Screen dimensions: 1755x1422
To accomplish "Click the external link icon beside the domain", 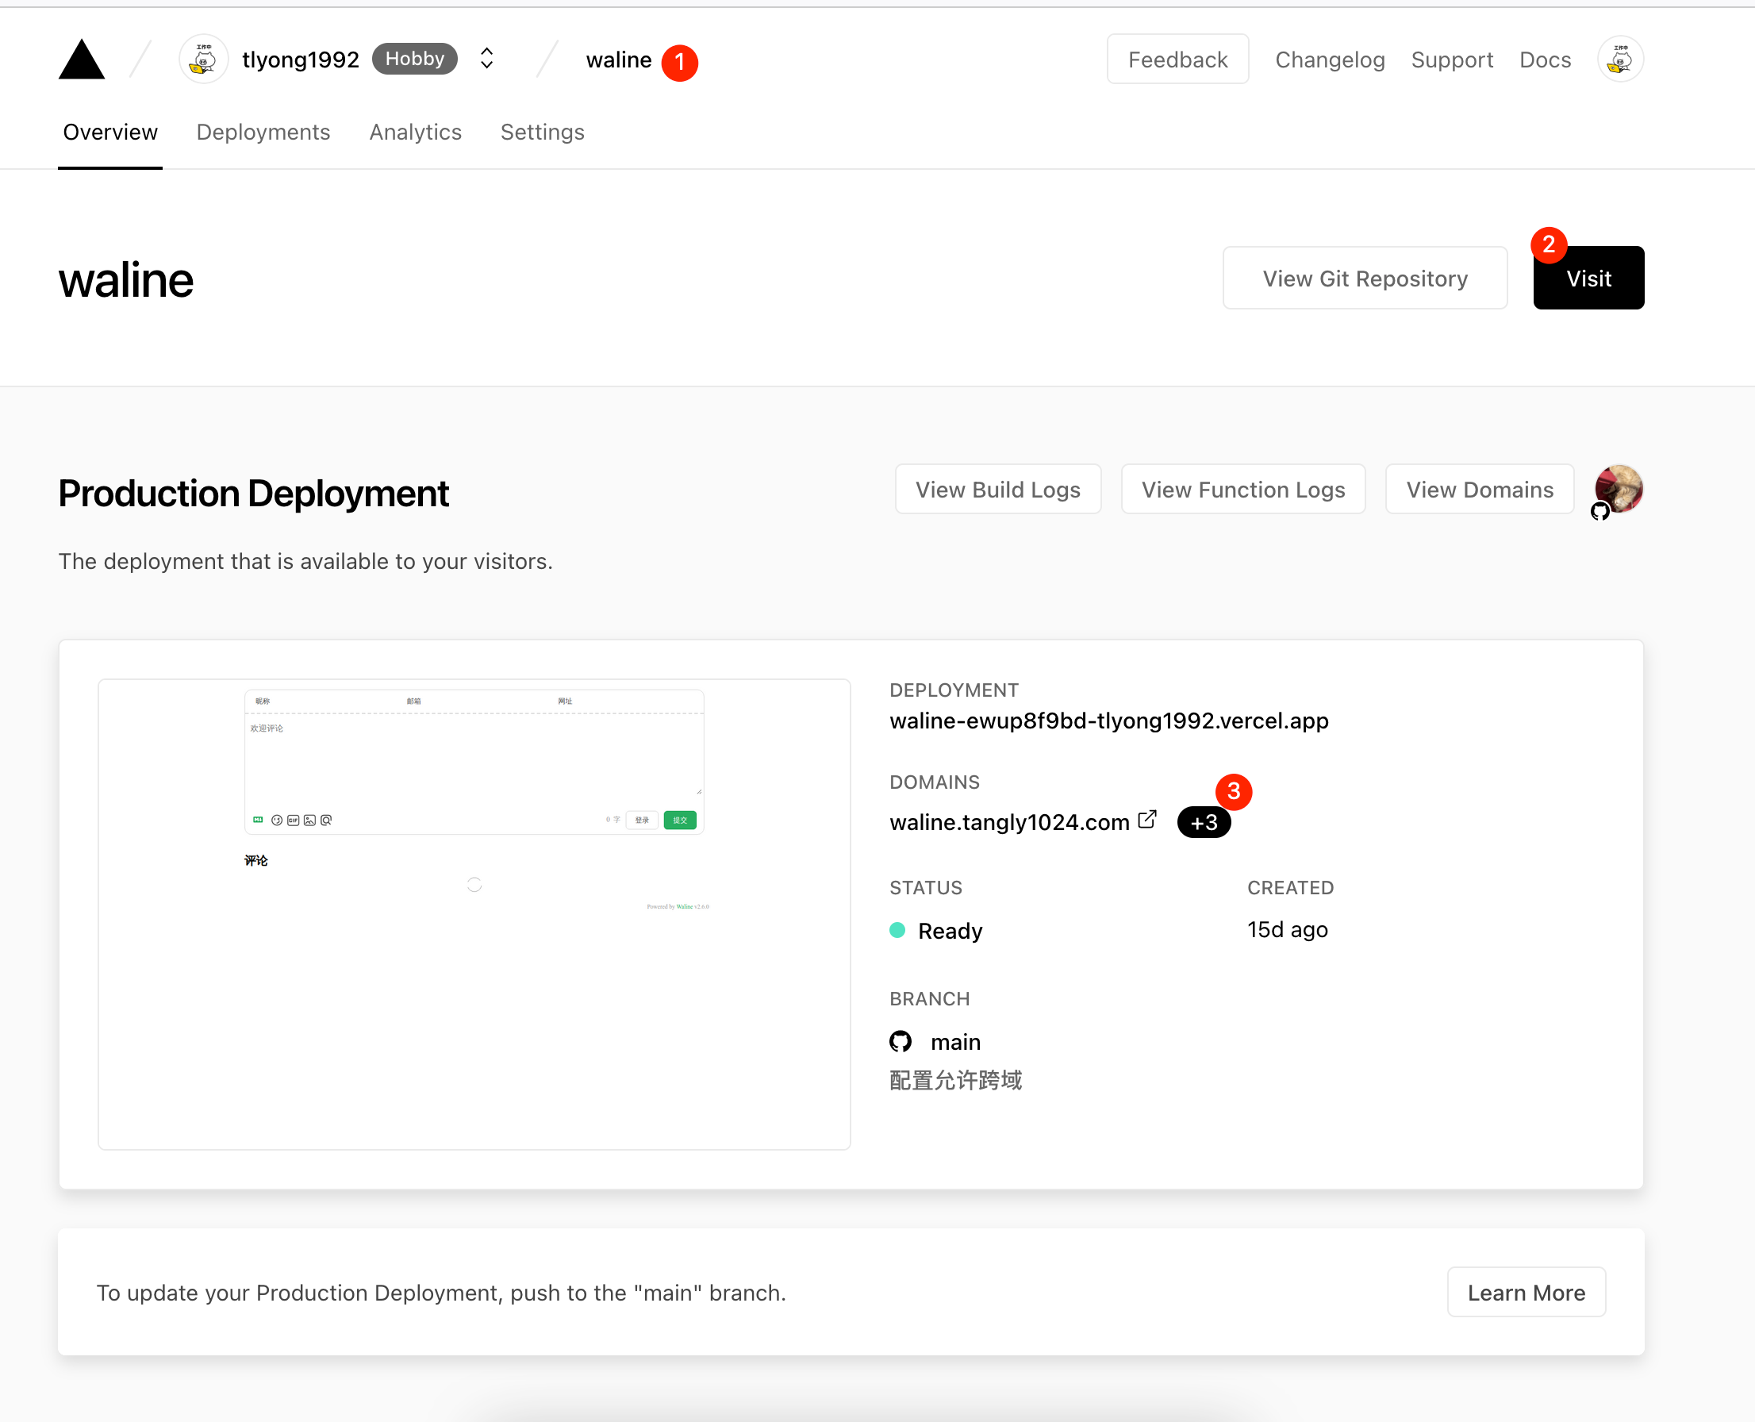I will pyautogui.click(x=1147, y=819).
